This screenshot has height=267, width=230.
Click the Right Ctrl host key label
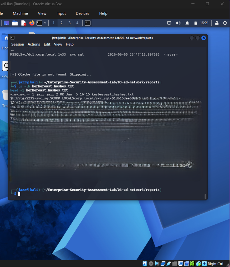[215, 264]
